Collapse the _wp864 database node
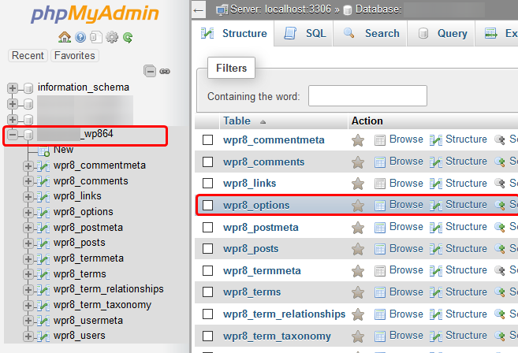Image resolution: width=518 pixels, height=353 pixels. 13,135
